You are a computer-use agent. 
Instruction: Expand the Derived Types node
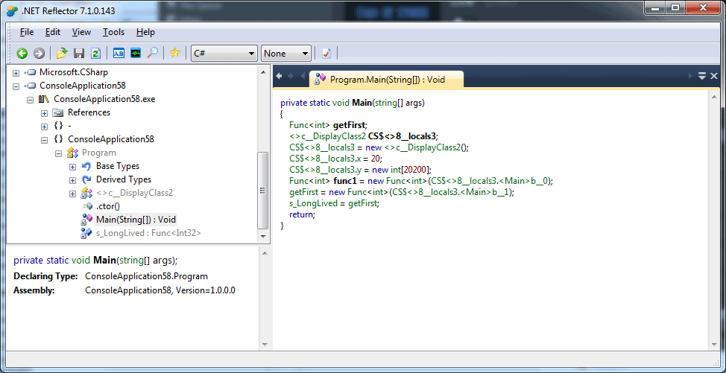[73, 180]
